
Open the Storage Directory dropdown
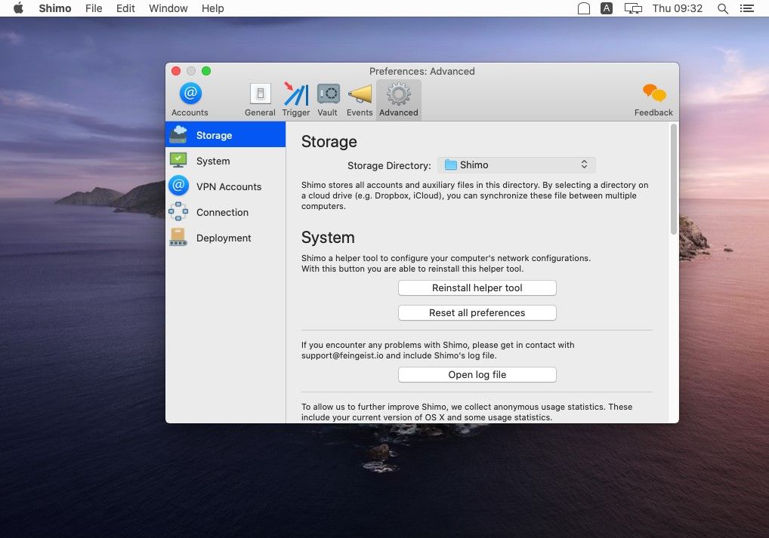coord(517,164)
